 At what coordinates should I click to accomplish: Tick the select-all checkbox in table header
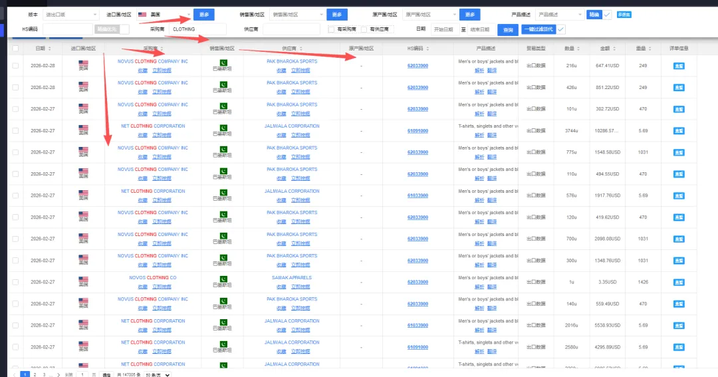15,48
